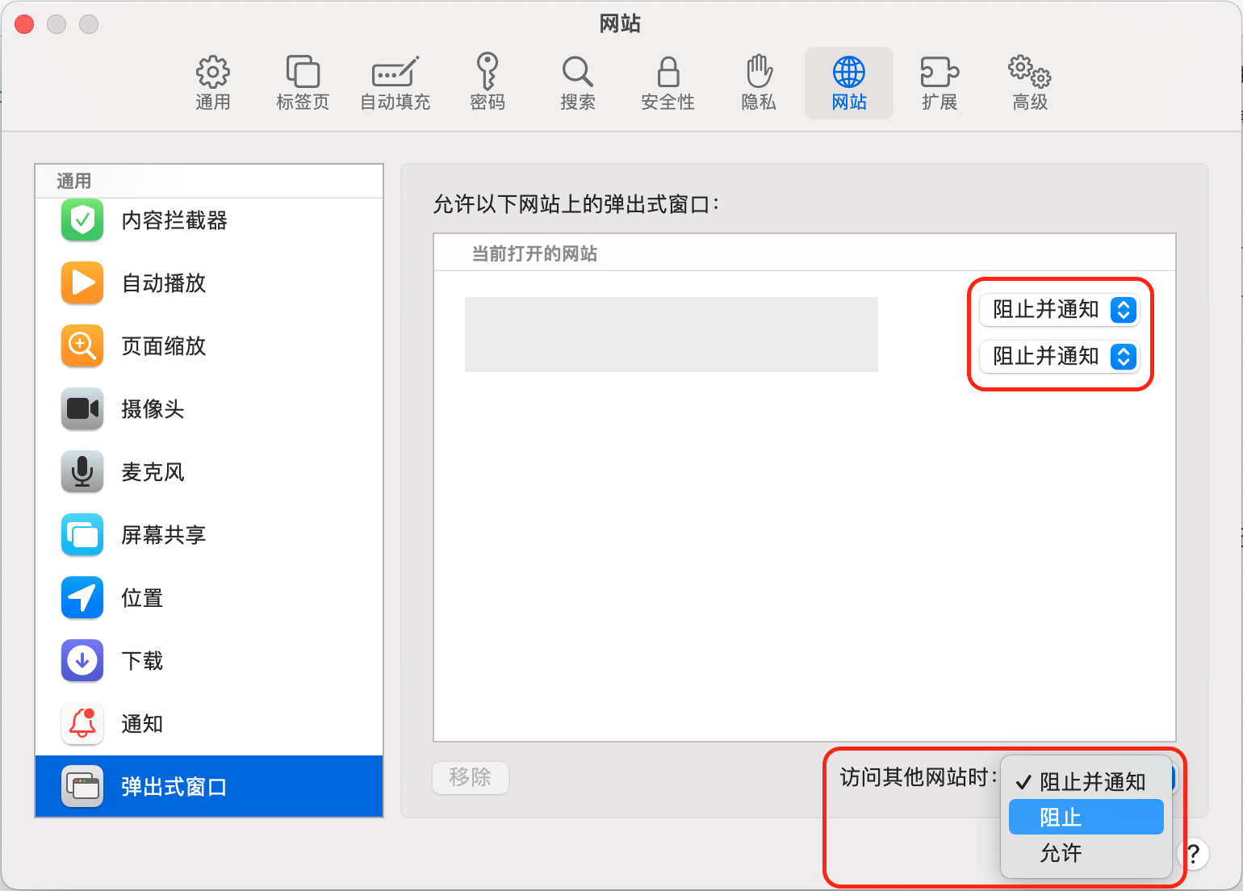Image resolution: width=1243 pixels, height=891 pixels.
Task: Open help with the question mark button
Action: click(x=1193, y=854)
